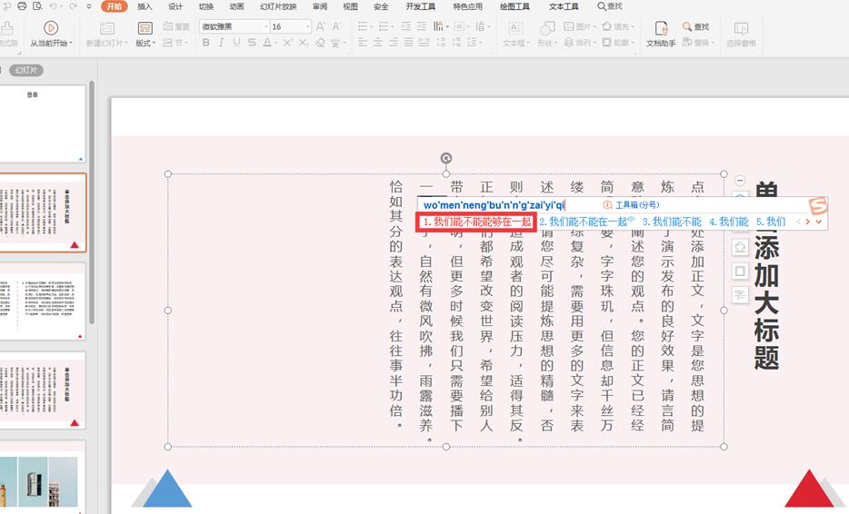The width and height of the screenshot is (849, 514).
Task: Expand the 版式 layout dropdown arrow
Action: click(154, 44)
